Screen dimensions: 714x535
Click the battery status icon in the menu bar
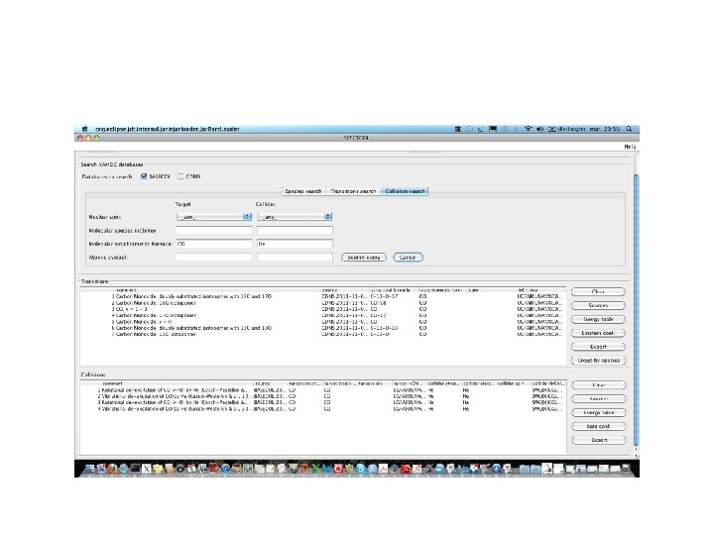coord(551,129)
